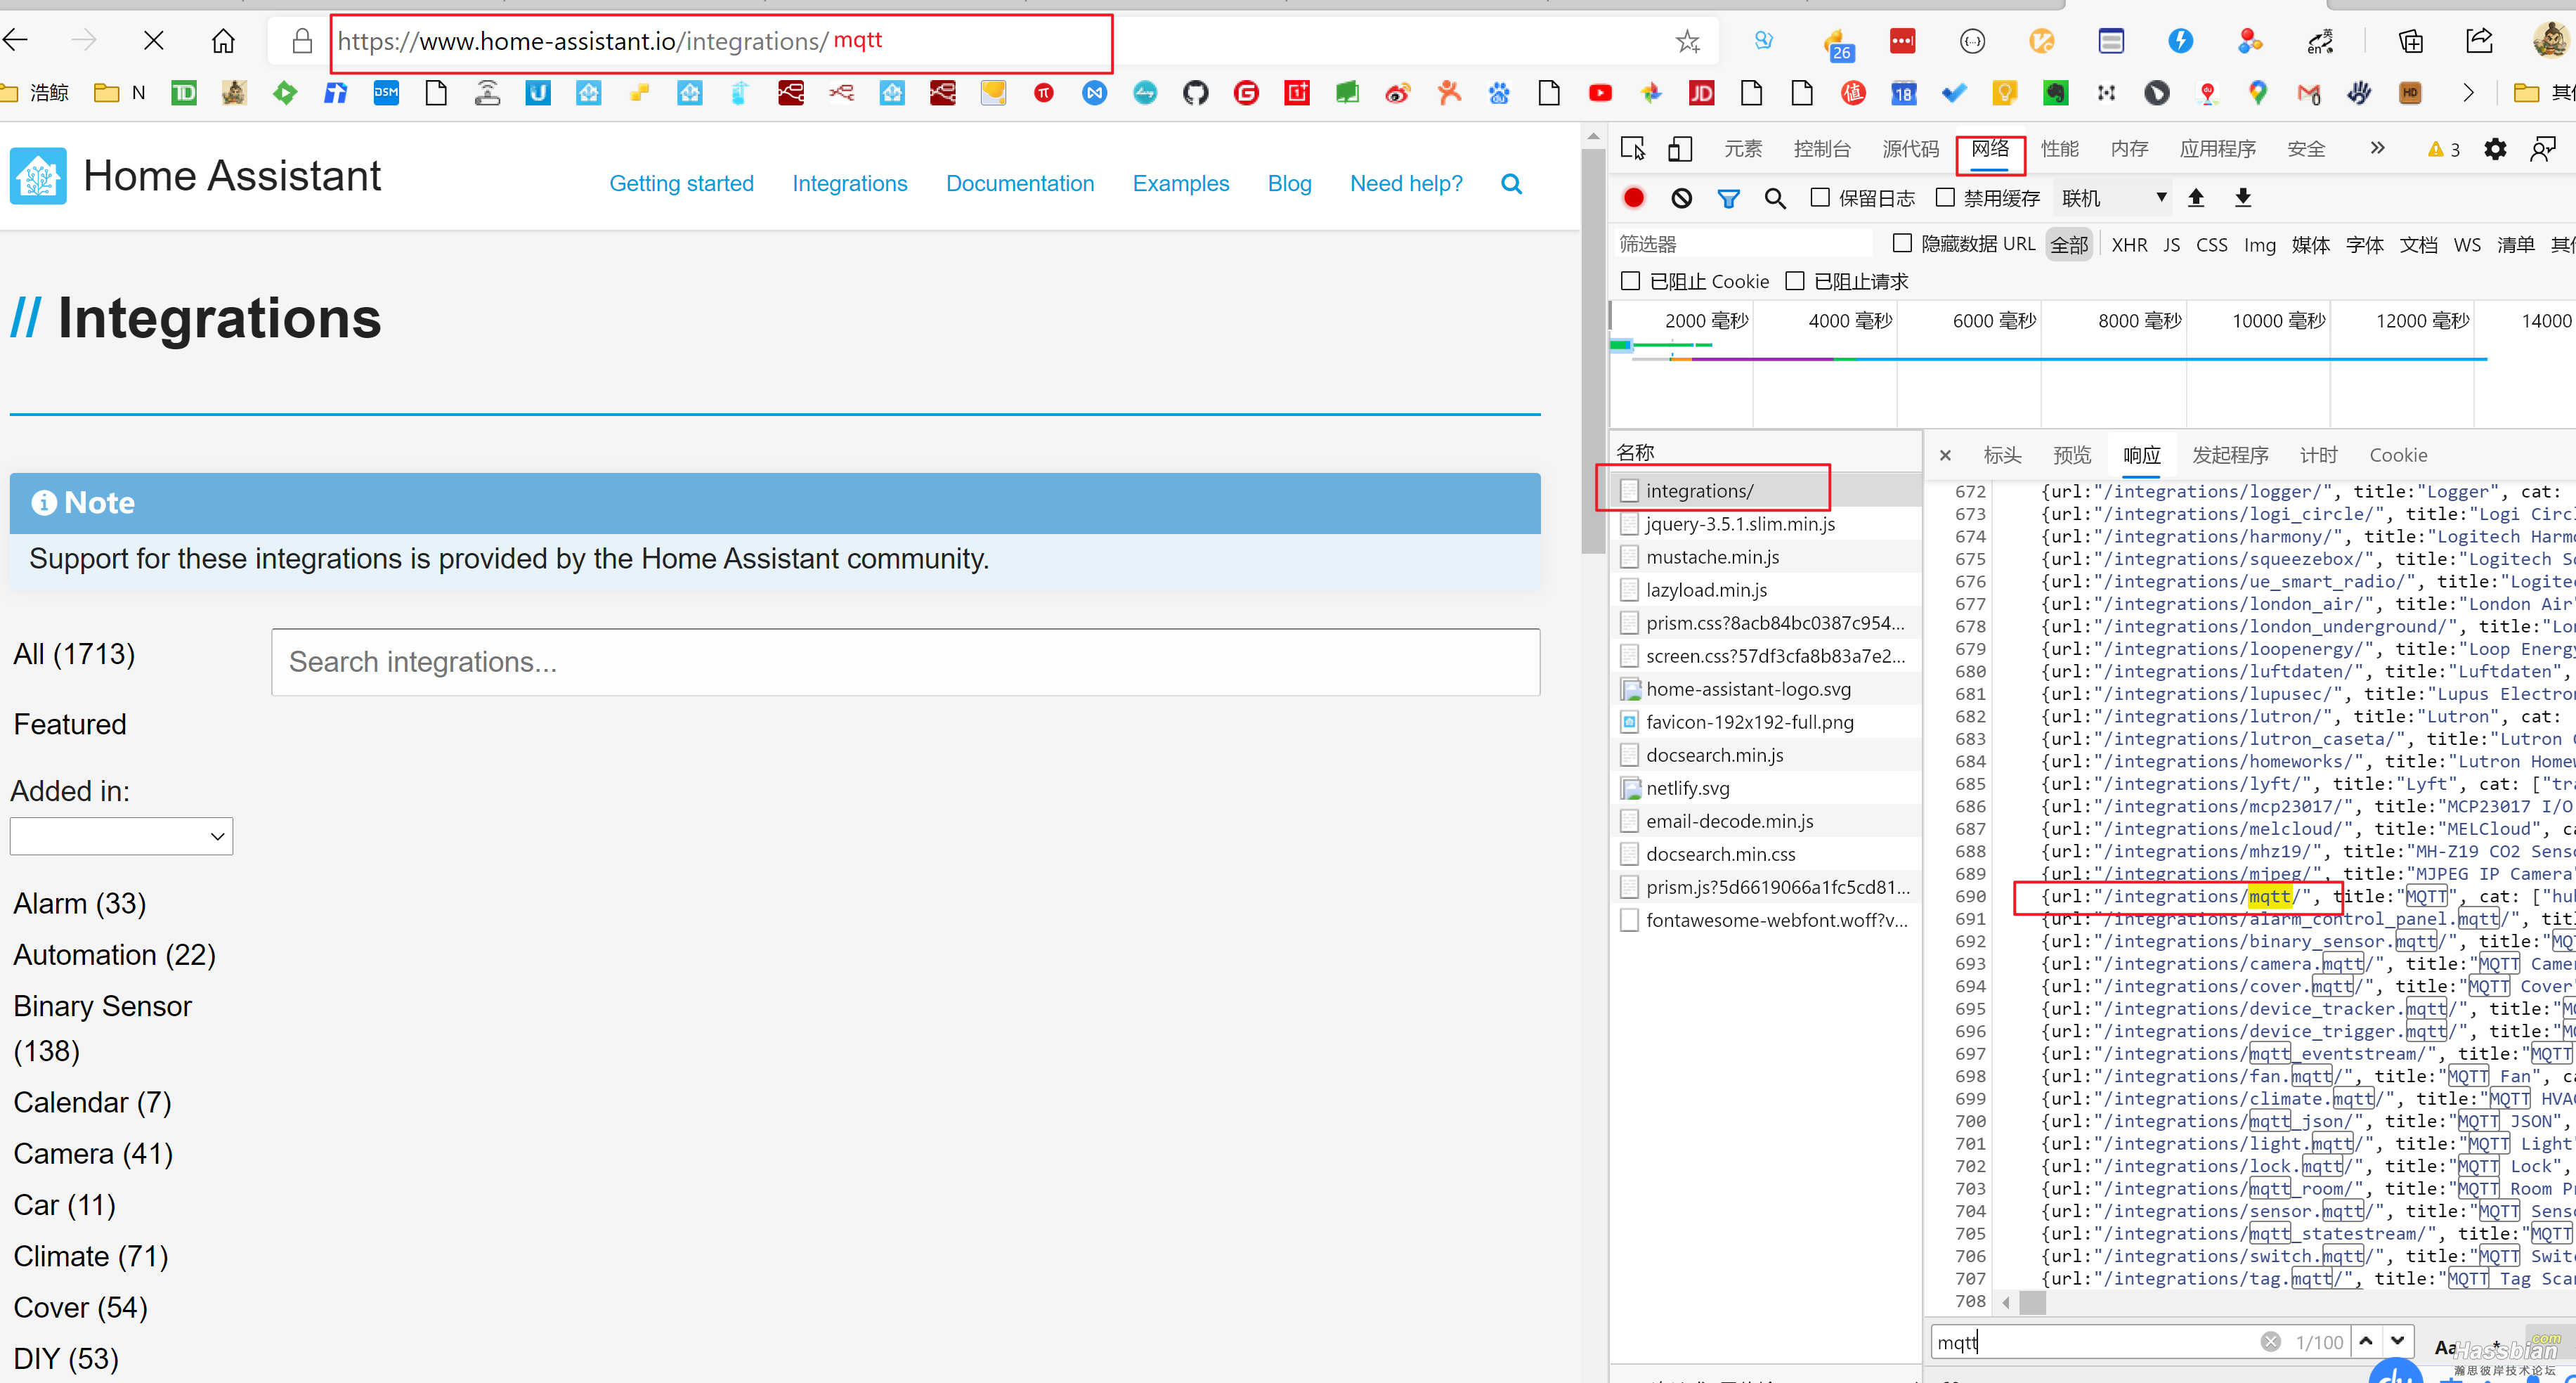Click the 筛选器 filter input
The width and height of the screenshot is (2576, 1383).
point(1743,244)
